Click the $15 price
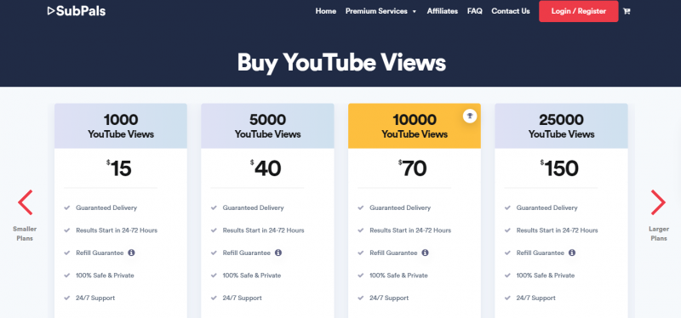 pyautogui.click(x=119, y=168)
